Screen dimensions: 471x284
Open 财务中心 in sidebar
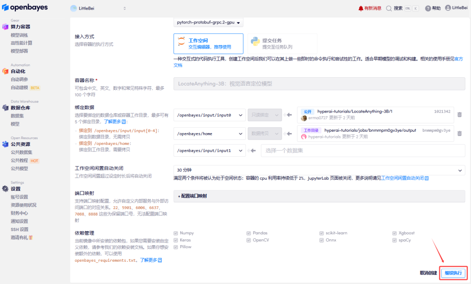click(x=19, y=213)
